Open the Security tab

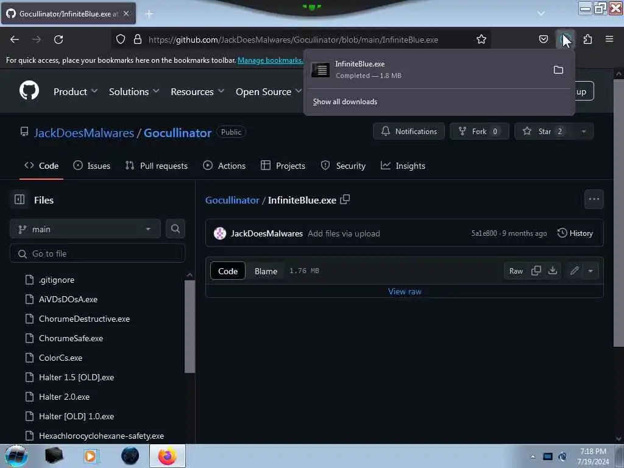click(343, 166)
